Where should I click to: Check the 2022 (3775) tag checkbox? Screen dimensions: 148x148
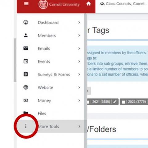[x=123, y=102]
